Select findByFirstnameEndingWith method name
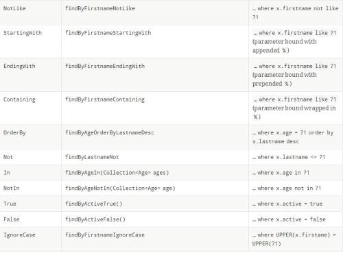The width and height of the screenshot is (343, 253). pyautogui.click(x=105, y=67)
